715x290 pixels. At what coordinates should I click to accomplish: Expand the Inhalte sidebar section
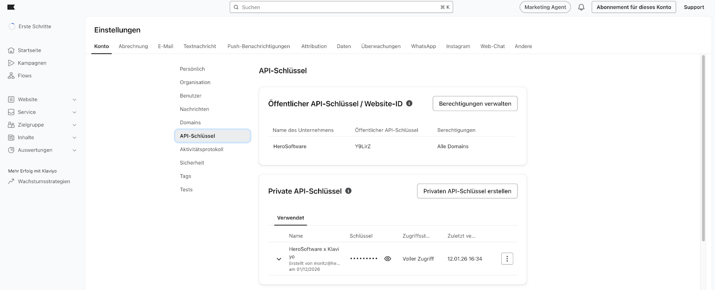(x=75, y=138)
